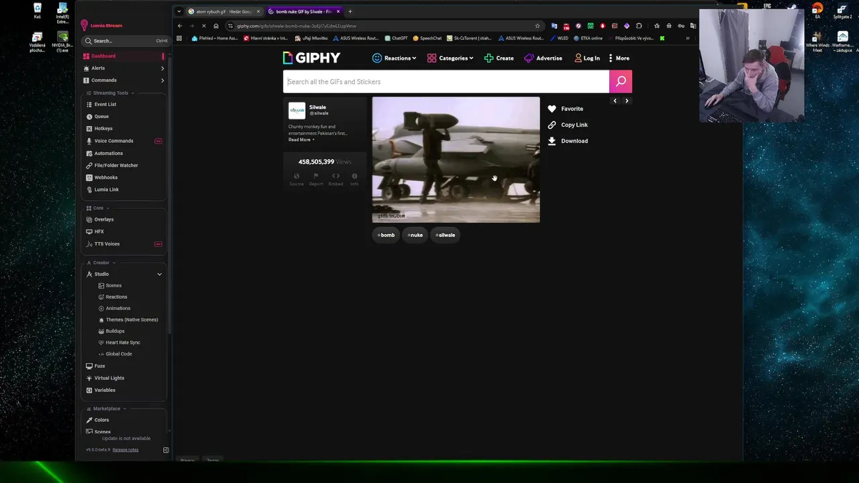The image size is (859, 483).
Task: Open Giphy Categories dropdown
Action: tap(450, 58)
